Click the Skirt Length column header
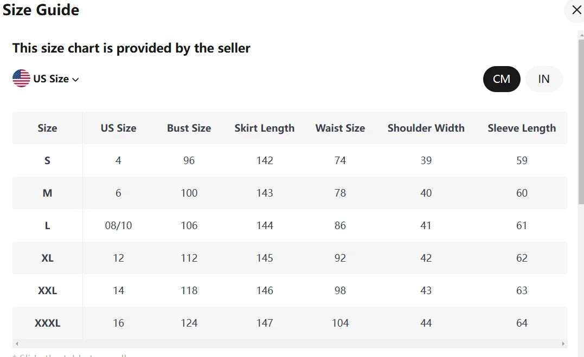 [265, 128]
